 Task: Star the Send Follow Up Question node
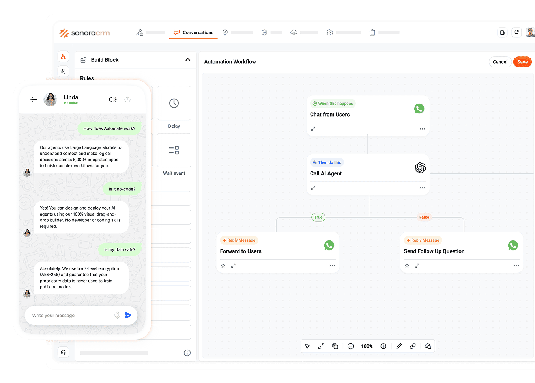(x=407, y=266)
